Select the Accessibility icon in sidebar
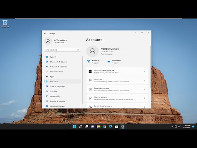 47,96
